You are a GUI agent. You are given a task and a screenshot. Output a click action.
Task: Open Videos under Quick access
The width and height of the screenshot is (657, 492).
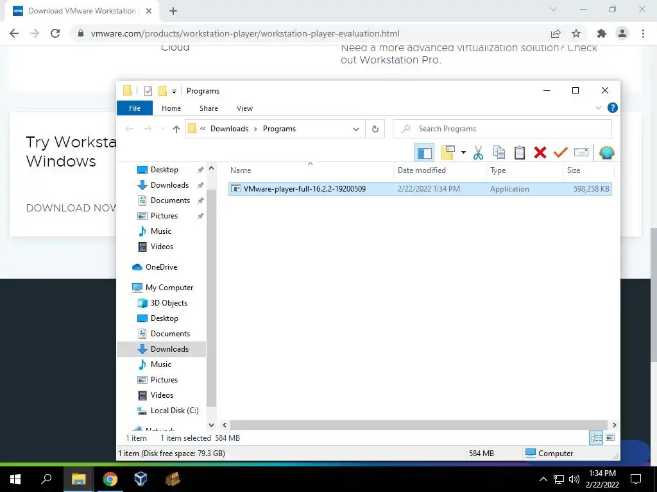[162, 247]
